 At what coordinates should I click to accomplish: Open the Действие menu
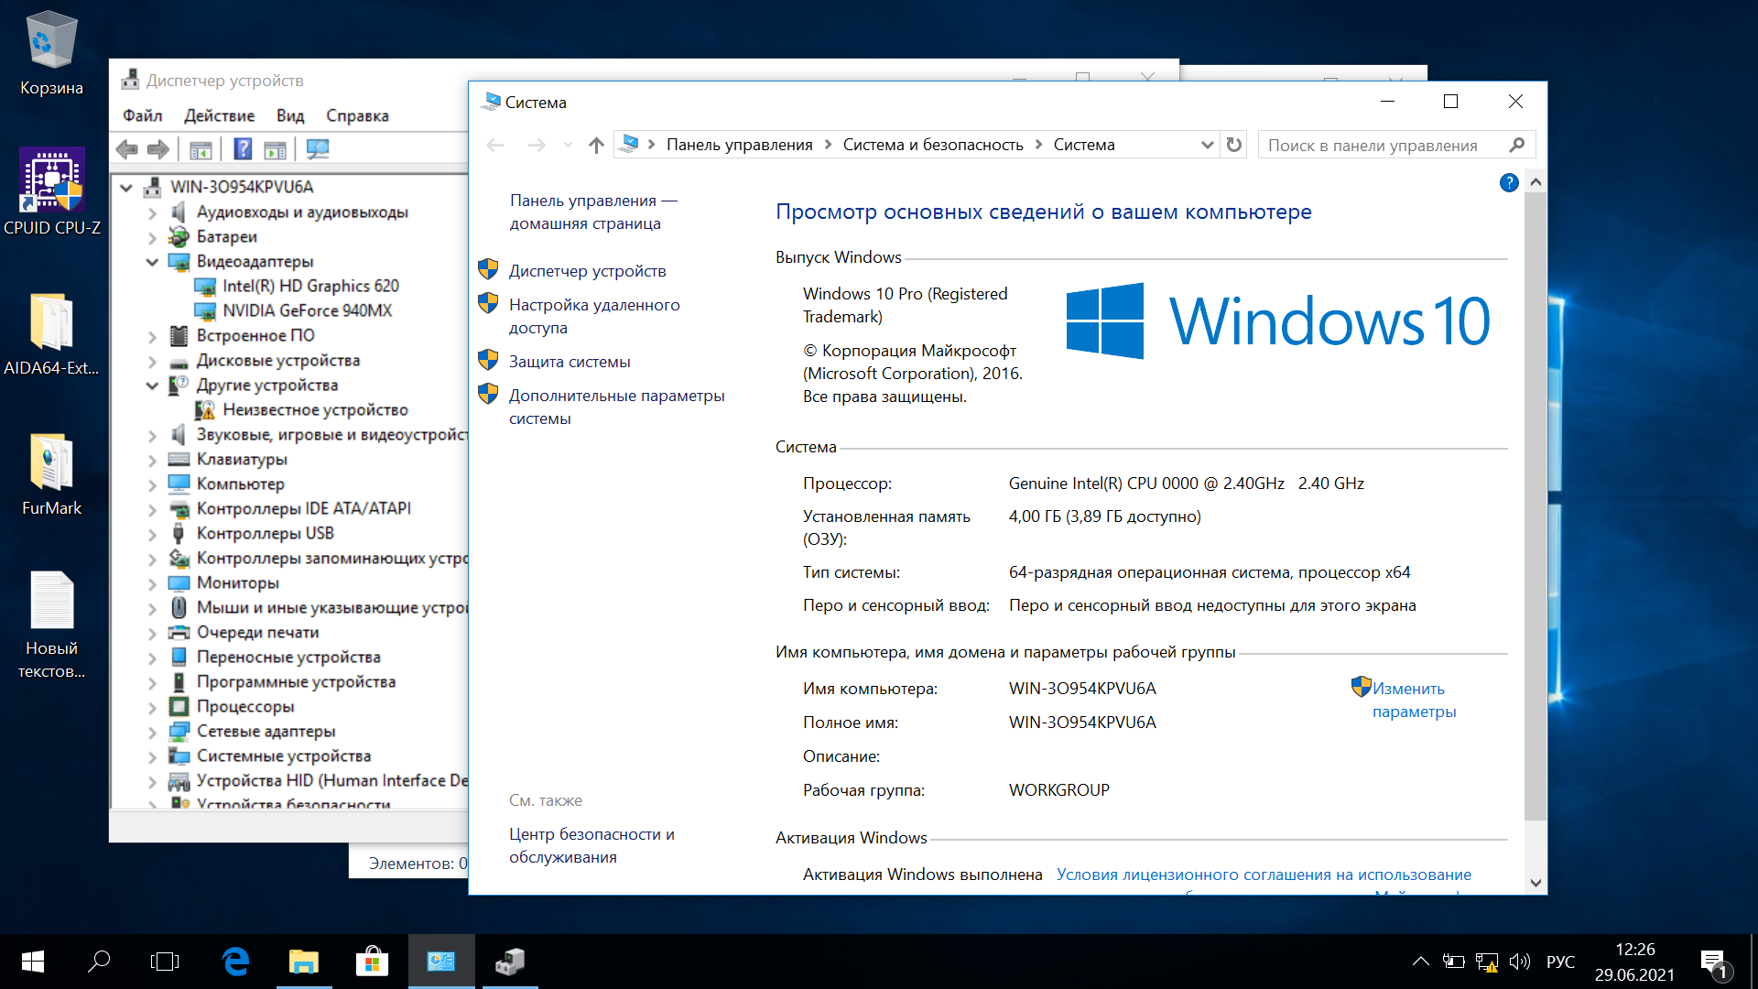coord(220,115)
